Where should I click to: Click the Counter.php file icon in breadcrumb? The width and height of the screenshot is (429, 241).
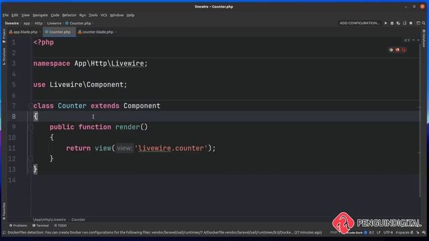(x=67, y=23)
